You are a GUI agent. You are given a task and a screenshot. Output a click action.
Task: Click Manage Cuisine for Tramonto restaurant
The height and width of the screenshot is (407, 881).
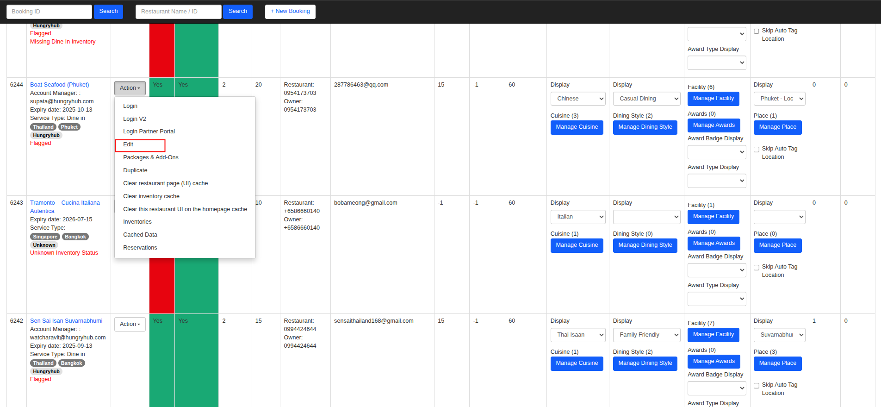pos(577,245)
